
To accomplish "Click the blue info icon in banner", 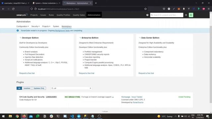I will coord(18,31).
